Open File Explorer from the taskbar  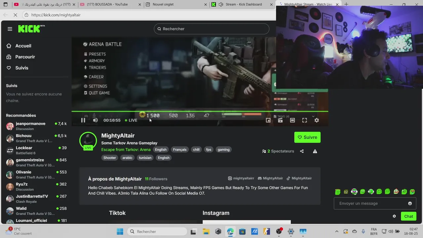(x=206, y=231)
